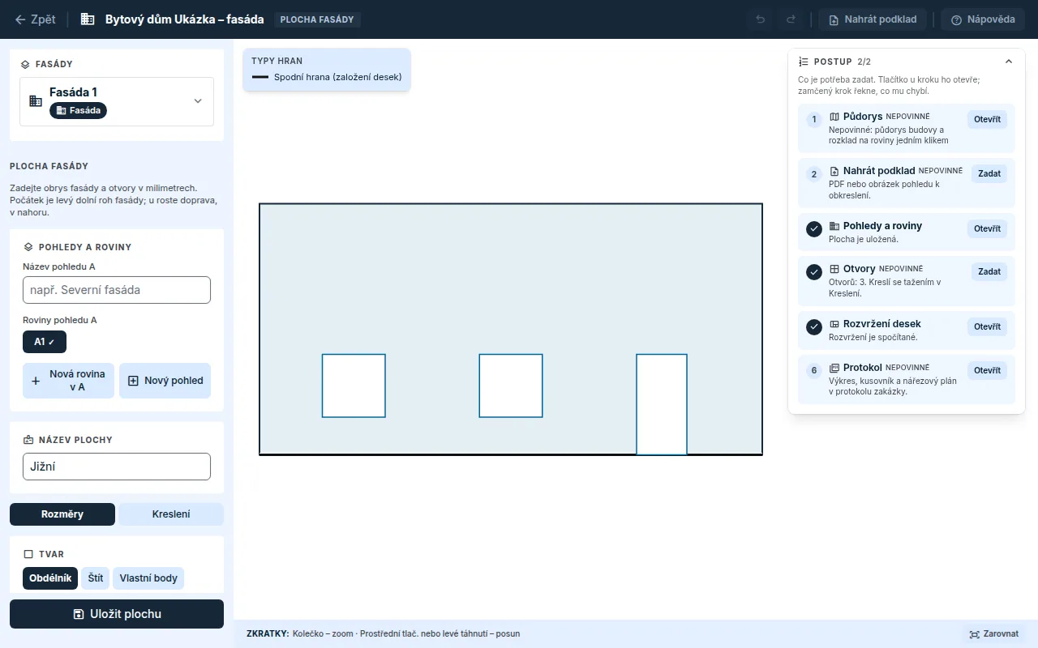1038x648 pixels.
Task: Open the Protokol step
Action: click(987, 370)
